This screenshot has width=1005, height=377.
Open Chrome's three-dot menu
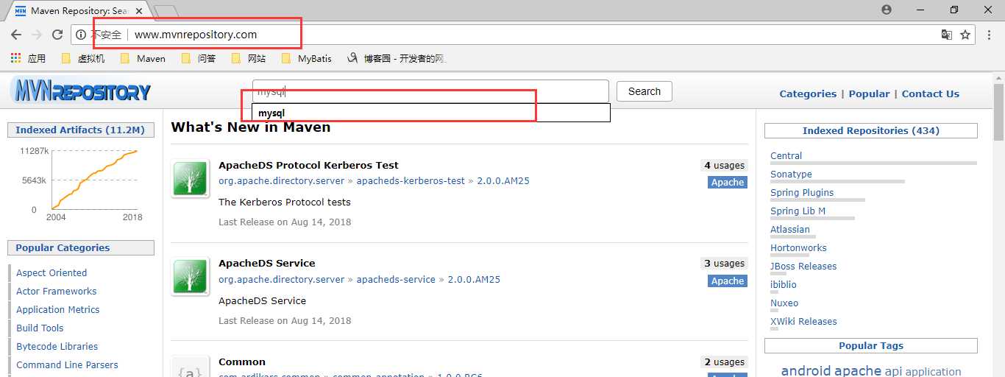pos(990,35)
